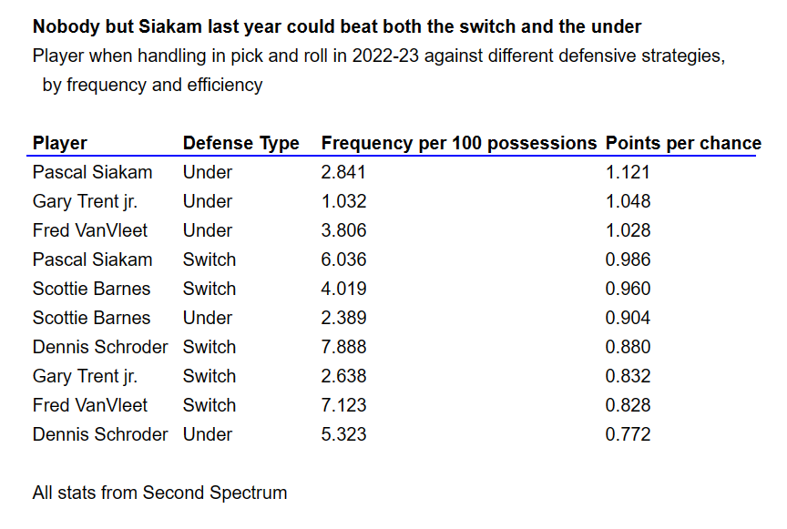Viewport: 787px width, 529px height.
Task: Select Pascal Siakam in the first row
Action: tap(92, 172)
